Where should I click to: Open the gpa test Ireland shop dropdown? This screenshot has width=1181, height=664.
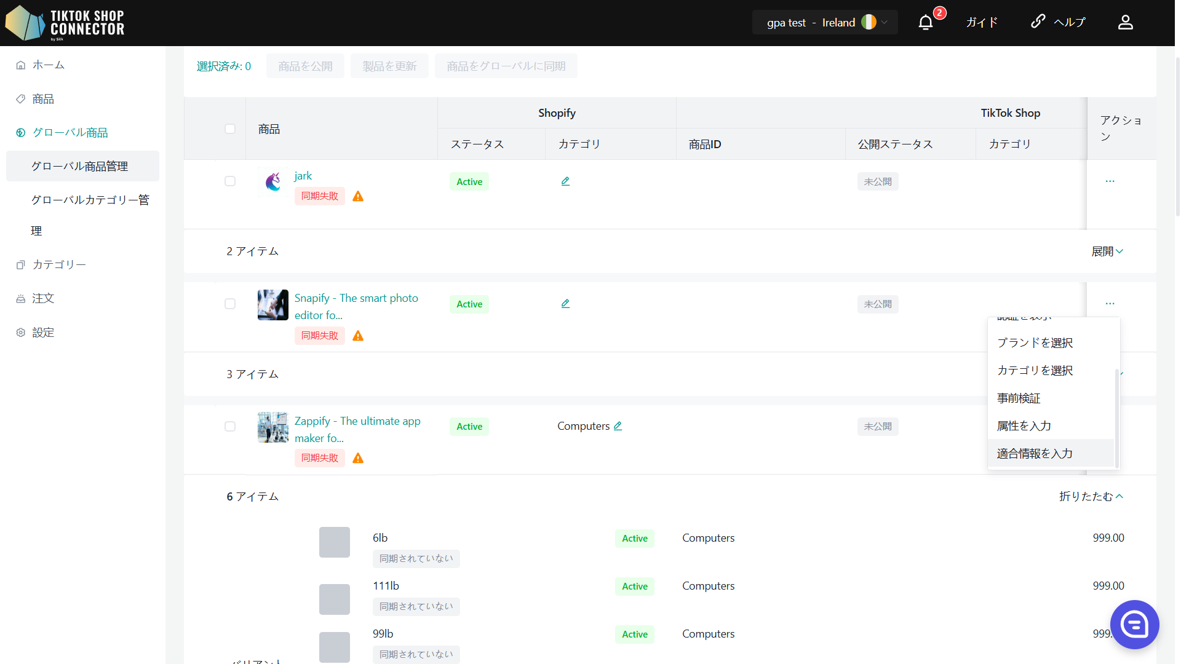coord(825,23)
